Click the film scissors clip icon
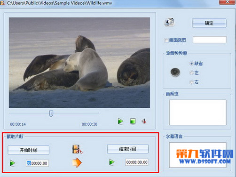 tap(77, 149)
